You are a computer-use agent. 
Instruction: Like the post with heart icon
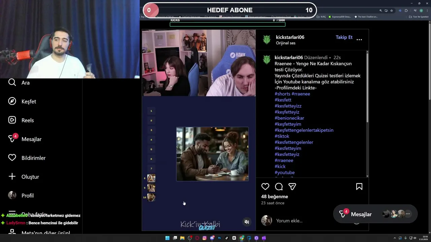coord(265,187)
